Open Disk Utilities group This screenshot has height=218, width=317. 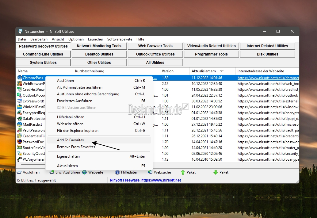[x=267, y=54]
